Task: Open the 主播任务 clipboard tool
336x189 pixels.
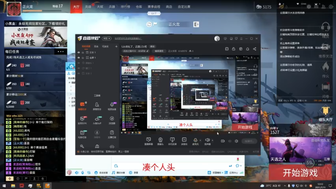Action: tap(112, 134)
